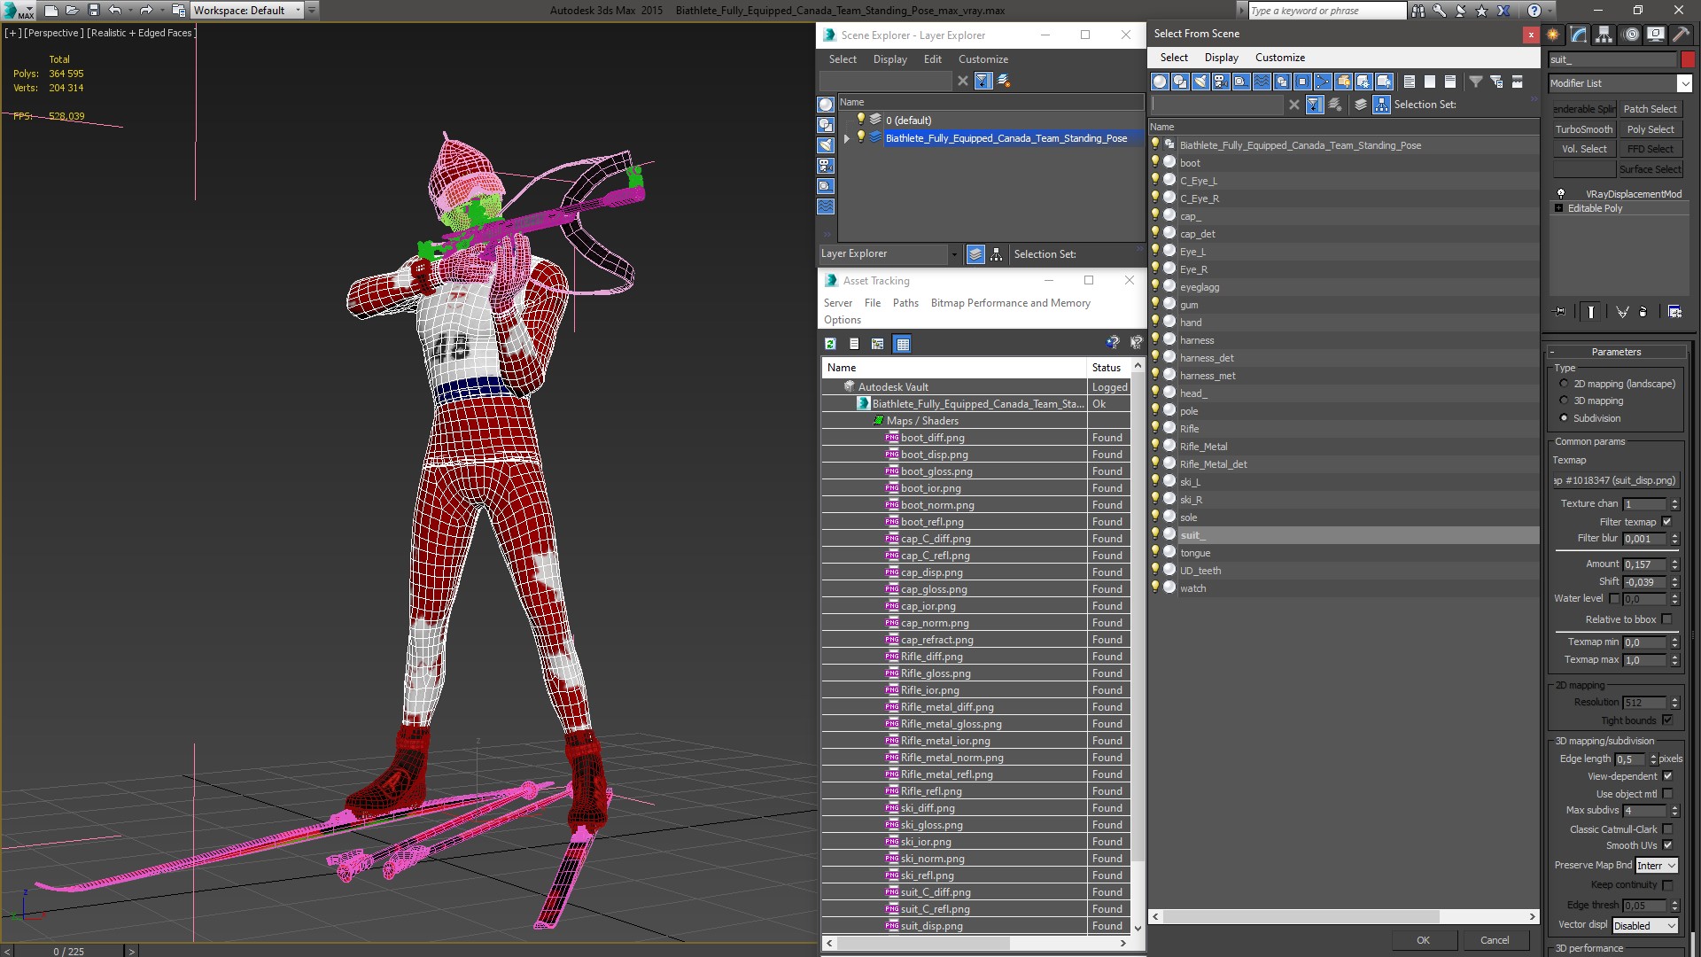This screenshot has width=1701, height=957.
Task: Toggle Smooth UVs checkbox
Action: (x=1667, y=845)
